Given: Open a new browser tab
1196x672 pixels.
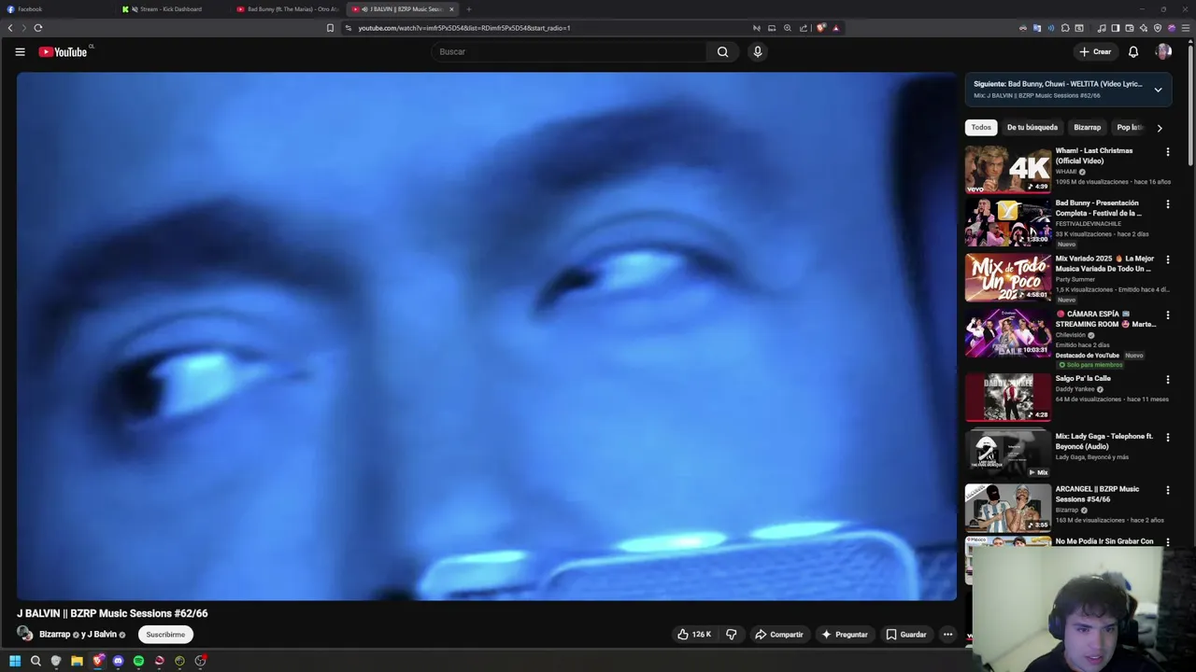Looking at the screenshot, I should [469, 9].
